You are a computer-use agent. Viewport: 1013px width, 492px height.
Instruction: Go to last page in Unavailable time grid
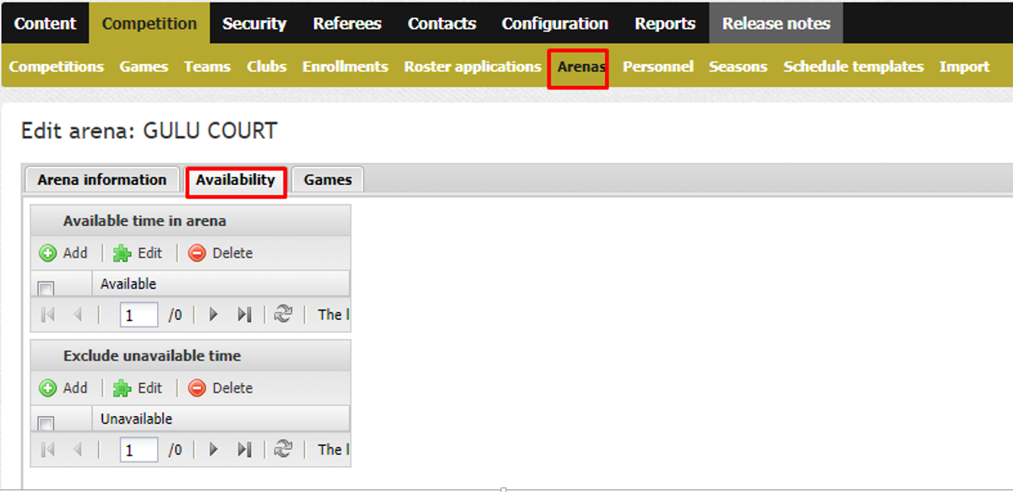[x=244, y=450]
